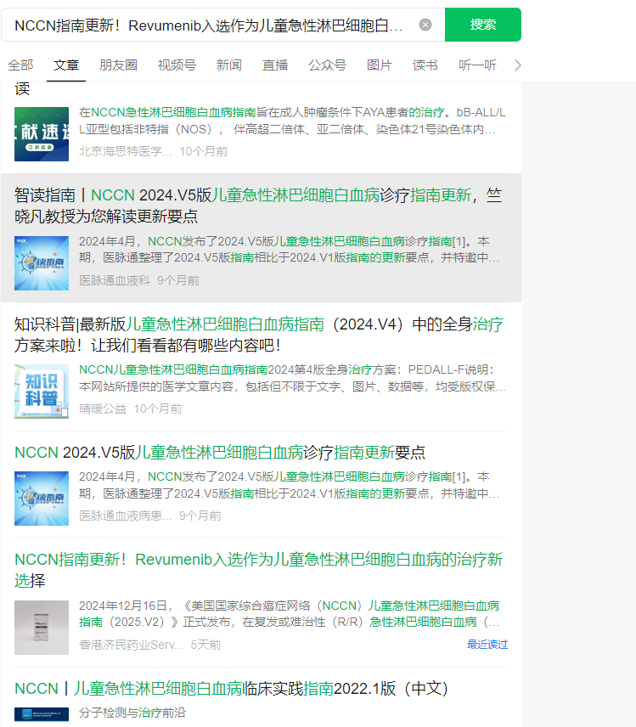Select the 直播 tab
636x727 pixels.
tap(275, 65)
